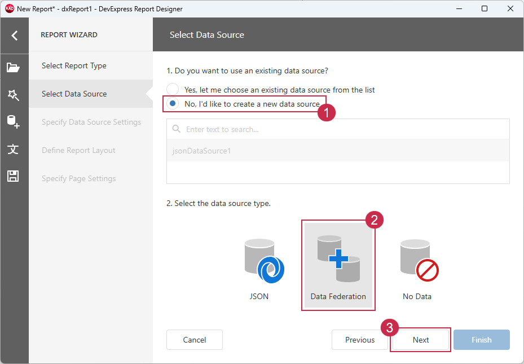The width and height of the screenshot is (524, 364).
Task: Click the back arrow in the sidebar
Action: [14, 36]
